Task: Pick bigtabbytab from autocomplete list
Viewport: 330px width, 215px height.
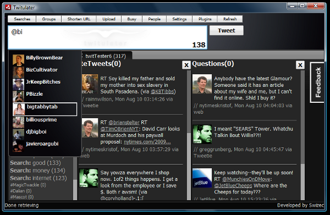Action: pyautogui.click(x=45, y=109)
